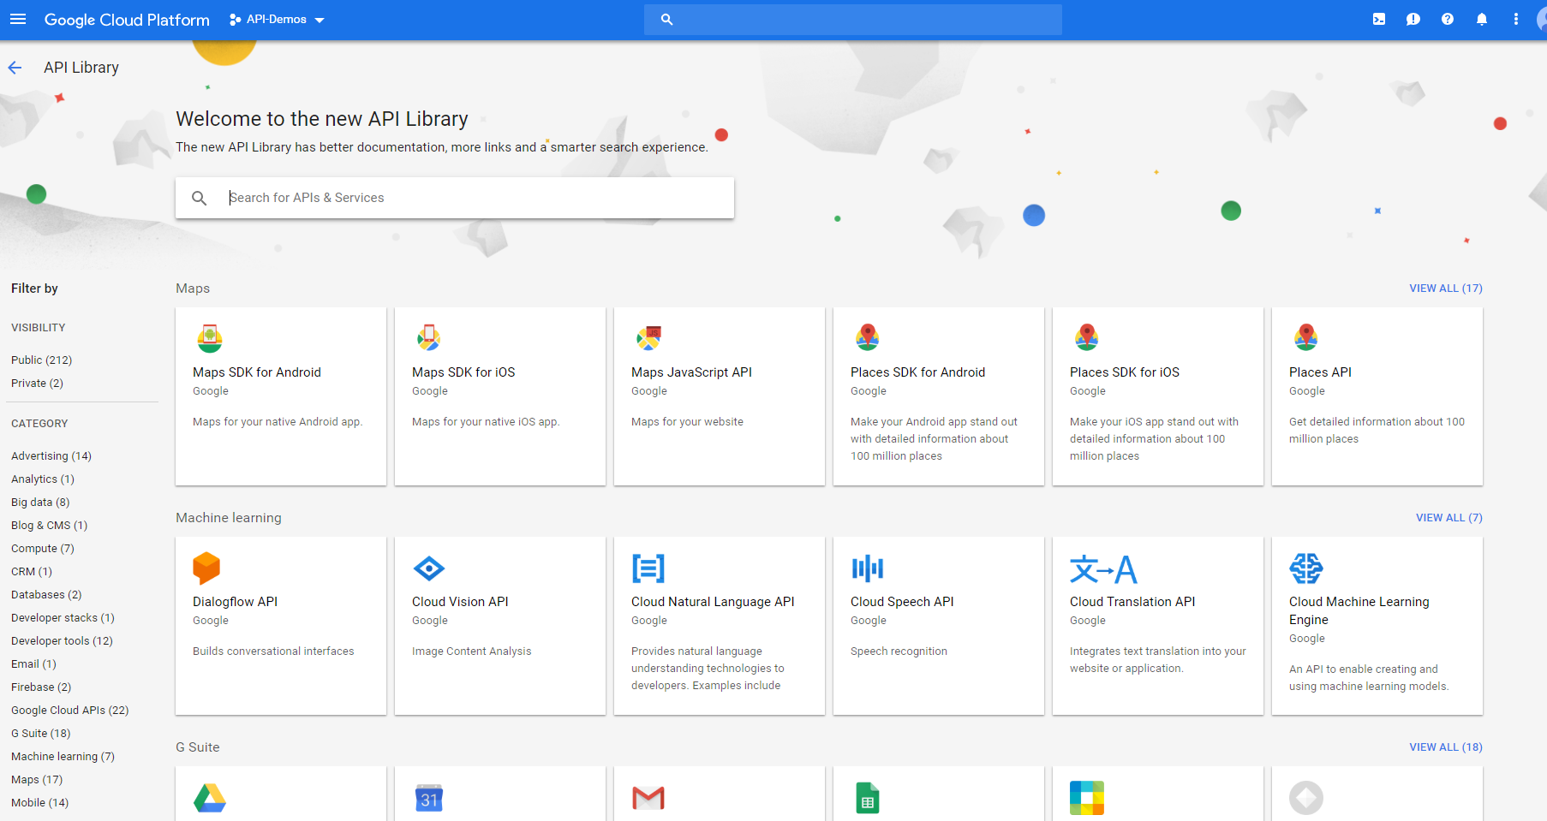Viewport: 1547px width, 821px height.
Task: Open the three-dot overflow menu
Action: tap(1515, 19)
